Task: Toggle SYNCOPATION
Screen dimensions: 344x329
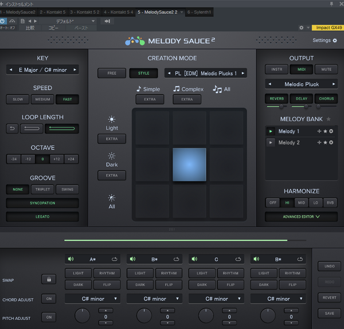Action: pos(42,203)
